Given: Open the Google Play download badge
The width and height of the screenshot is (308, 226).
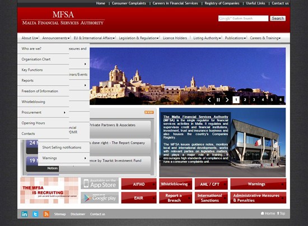Looking at the screenshot, I should click(100, 197).
